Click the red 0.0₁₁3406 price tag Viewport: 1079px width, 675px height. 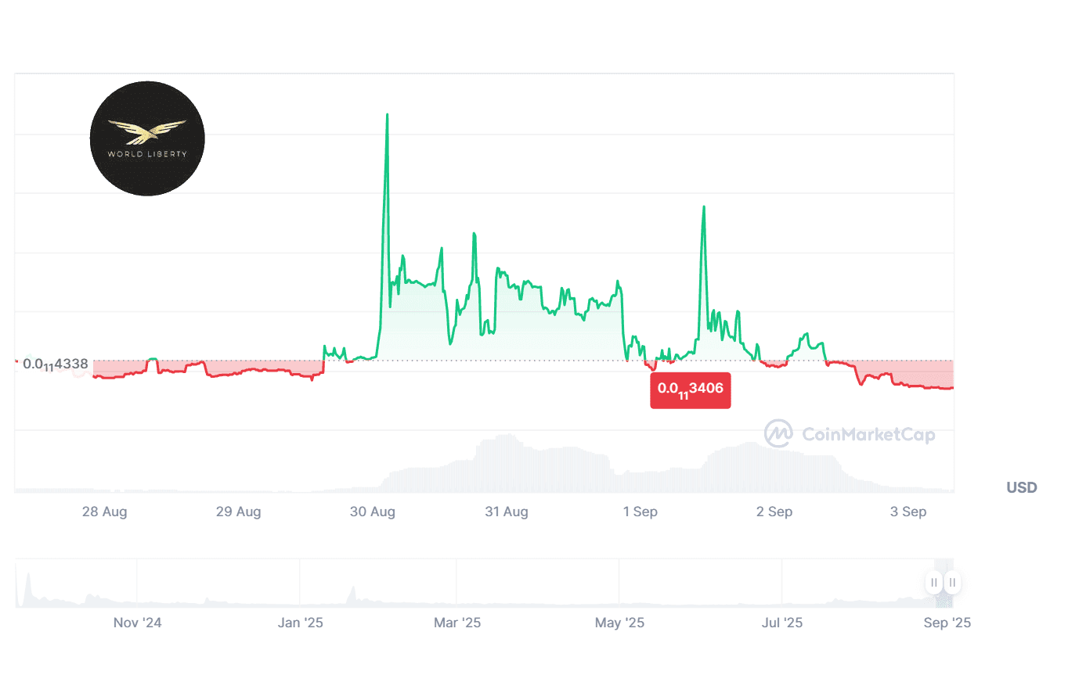tap(690, 390)
